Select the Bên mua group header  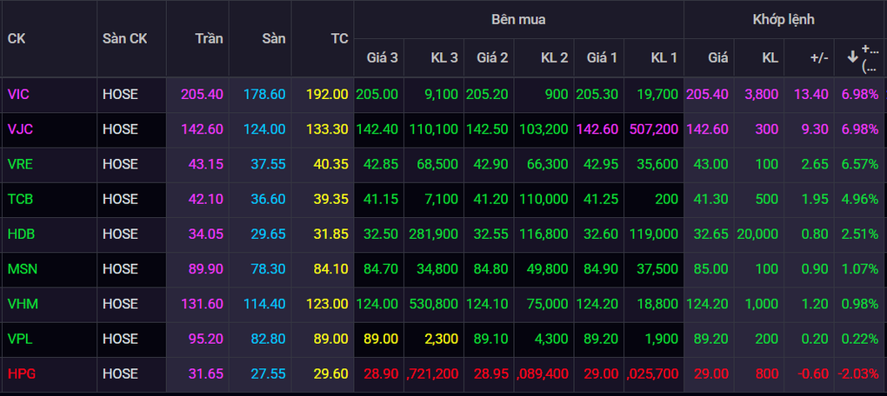pos(518,18)
